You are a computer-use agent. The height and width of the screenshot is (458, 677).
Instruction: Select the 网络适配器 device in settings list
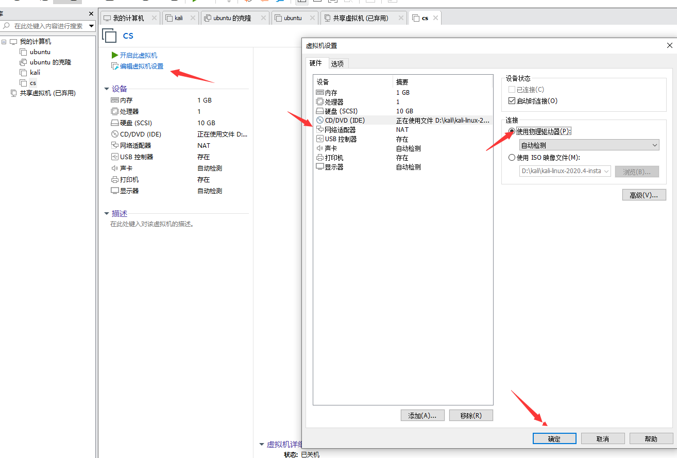[340, 130]
